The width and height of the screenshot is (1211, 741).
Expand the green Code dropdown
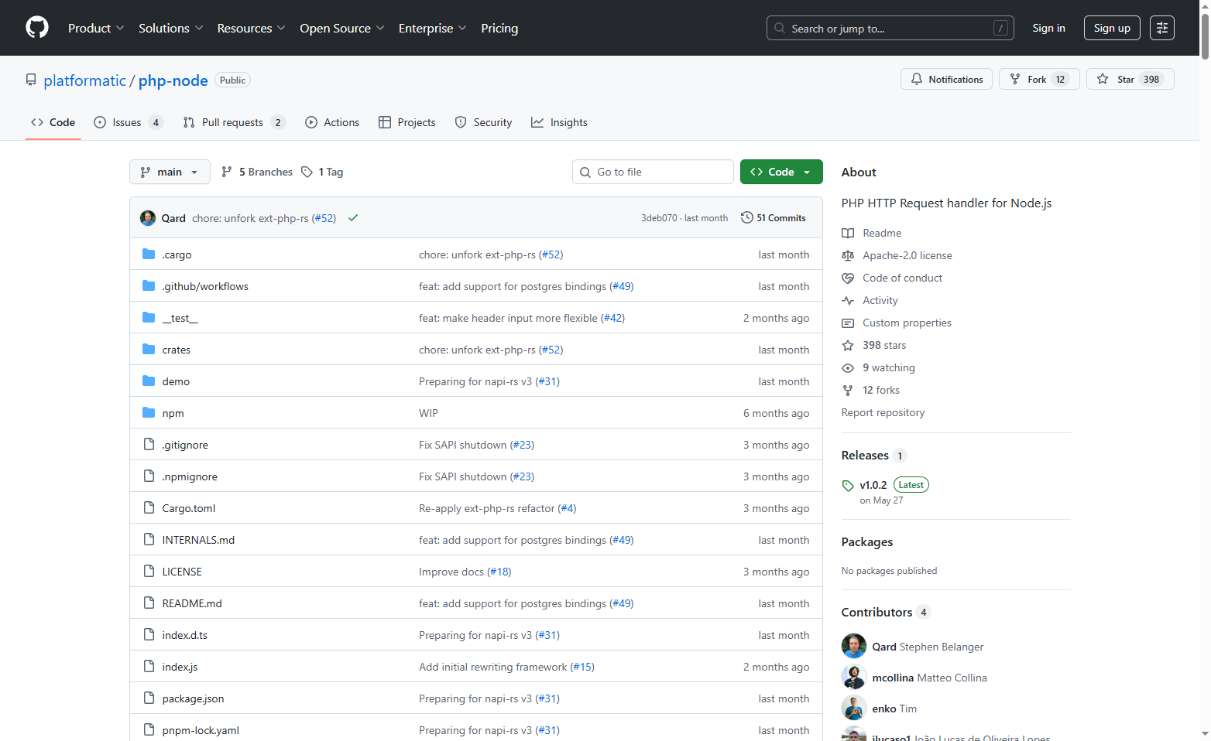pyautogui.click(x=780, y=172)
